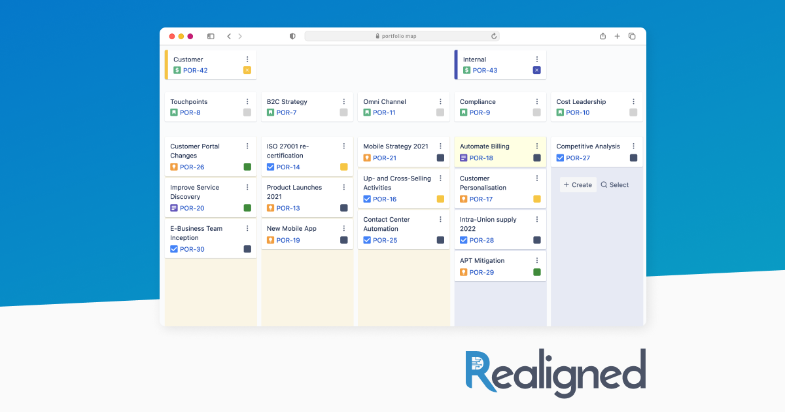Open the three-dot menu on the Touchpoints card
Screen dimensions: 785x412
click(x=247, y=101)
